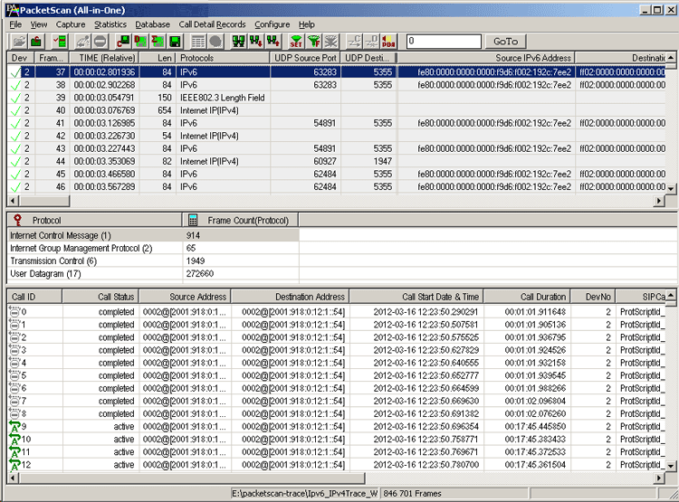Click the GoTo button

(x=505, y=42)
